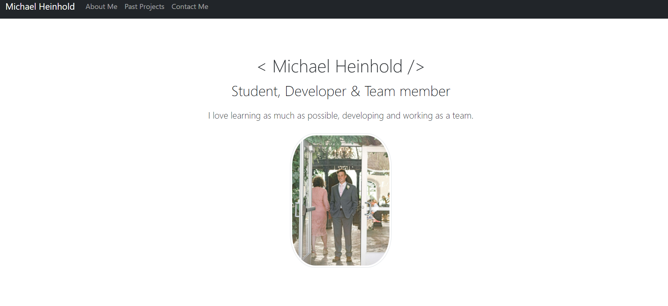This screenshot has width=668, height=306.
Task: Click the 'I love learning as much as possible' sentence
Action: tap(341, 116)
